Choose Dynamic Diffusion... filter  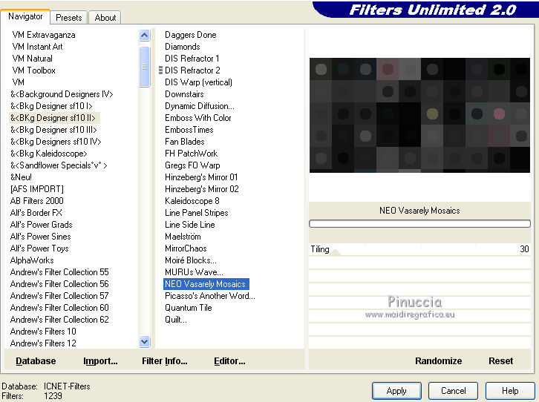click(200, 106)
